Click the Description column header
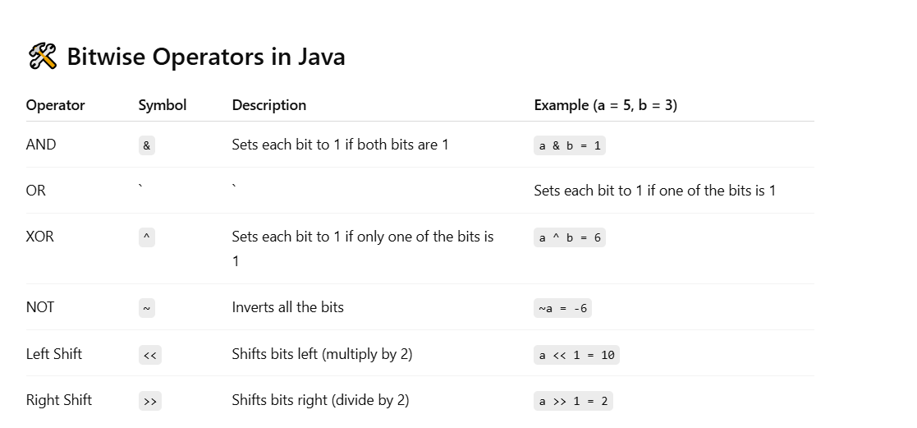Image resolution: width=917 pixels, height=428 pixels. pyautogui.click(x=268, y=105)
